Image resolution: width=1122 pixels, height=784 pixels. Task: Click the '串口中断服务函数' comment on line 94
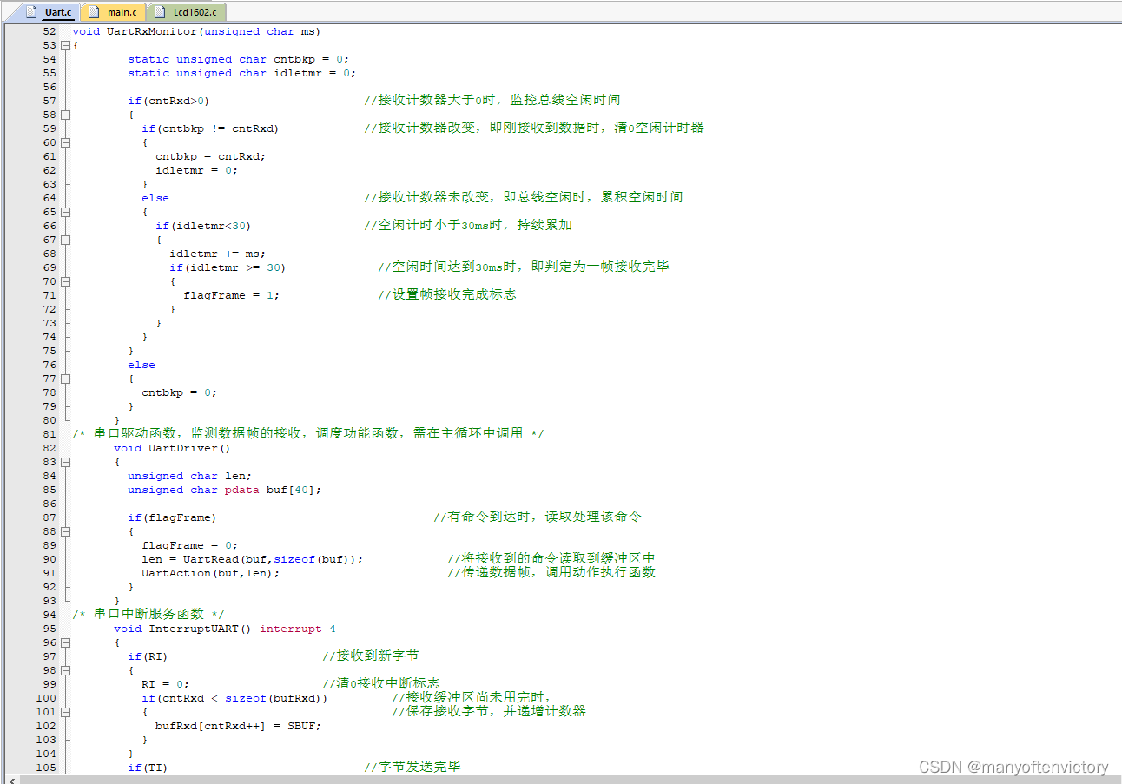point(149,614)
